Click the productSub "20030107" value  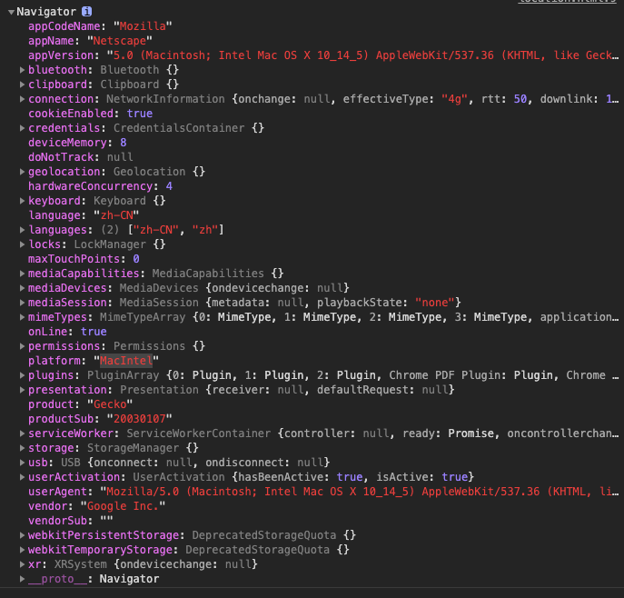coord(140,419)
